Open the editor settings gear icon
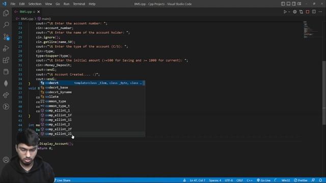This screenshot has height=183, width=326. (295, 12)
